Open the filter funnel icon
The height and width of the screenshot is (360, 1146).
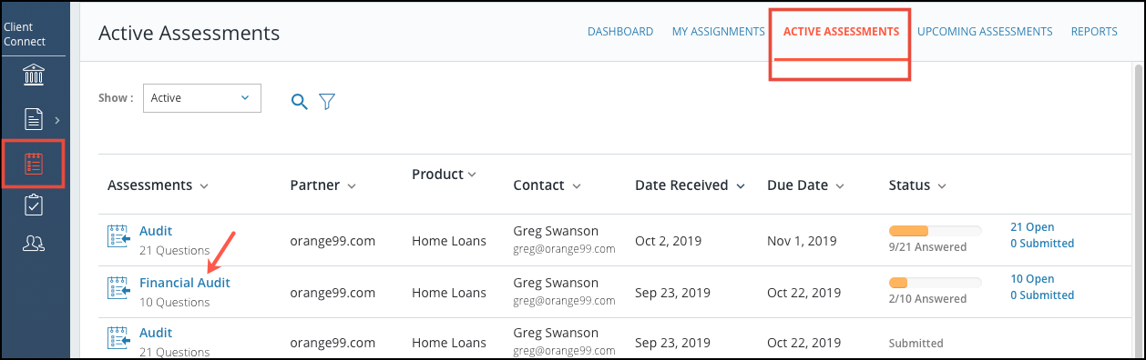click(x=327, y=102)
